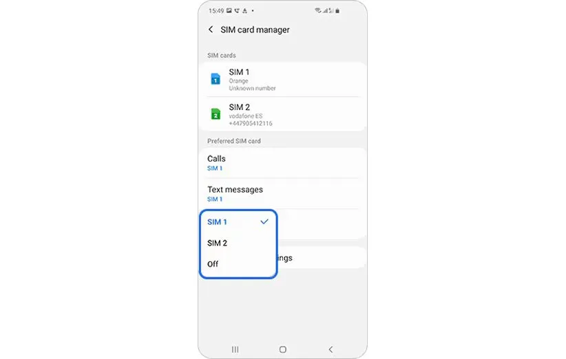Tap the navigation bar back chevron

[331, 349]
